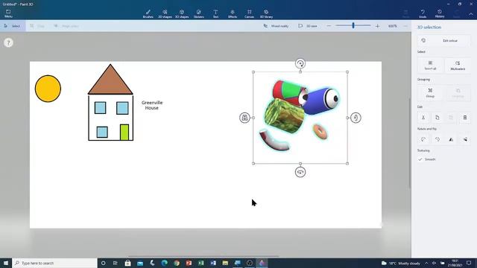Screen dimensions: 477x268
Task: Open the 3D shapes tab
Action: click(x=182, y=13)
